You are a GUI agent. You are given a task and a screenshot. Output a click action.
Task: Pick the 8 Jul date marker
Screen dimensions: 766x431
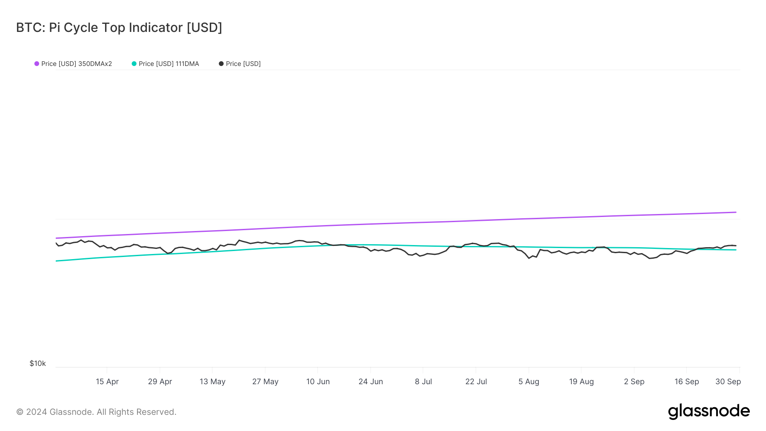423,382
